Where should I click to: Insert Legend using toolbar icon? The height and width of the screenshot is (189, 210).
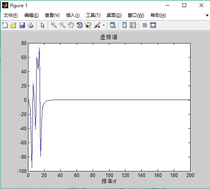pos(133,25)
